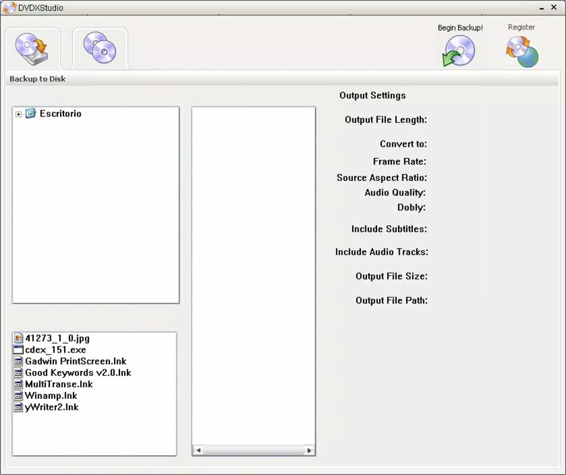Viewport: 566px width, 475px height.
Task: Click the Backup to Disk heading text
Action: point(37,79)
